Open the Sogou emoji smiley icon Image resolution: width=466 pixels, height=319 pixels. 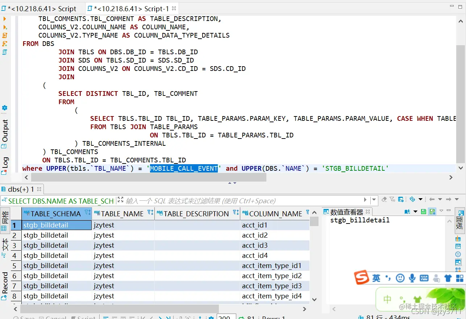pyautogui.click(x=400, y=278)
